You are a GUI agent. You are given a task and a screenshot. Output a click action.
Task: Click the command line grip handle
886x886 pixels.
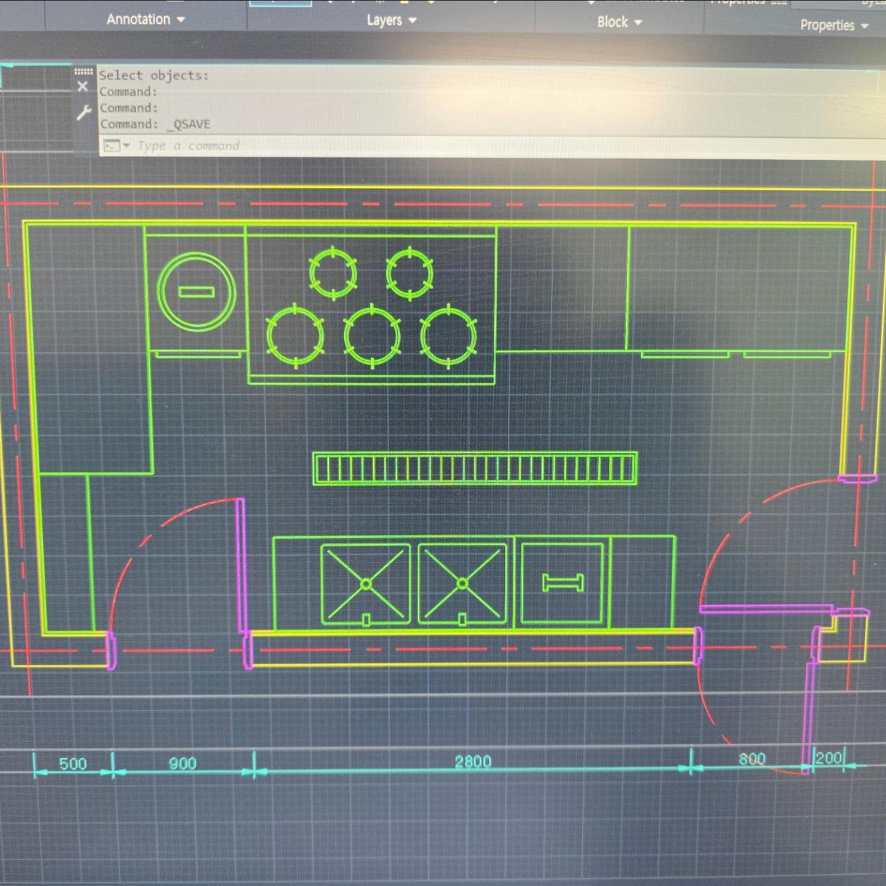click(84, 72)
